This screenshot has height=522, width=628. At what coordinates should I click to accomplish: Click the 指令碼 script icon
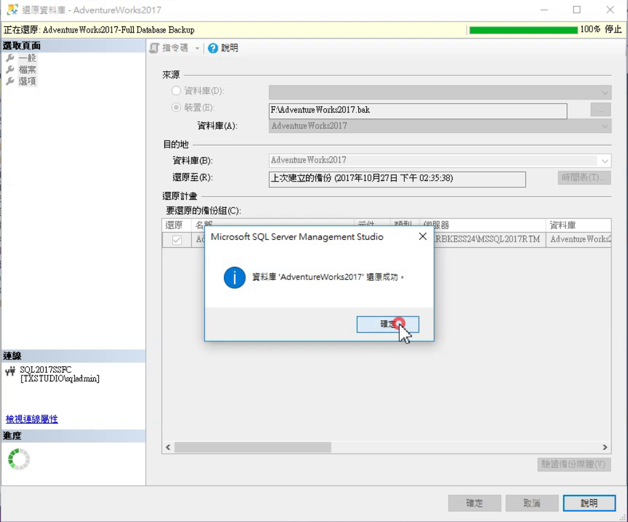click(x=154, y=48)
